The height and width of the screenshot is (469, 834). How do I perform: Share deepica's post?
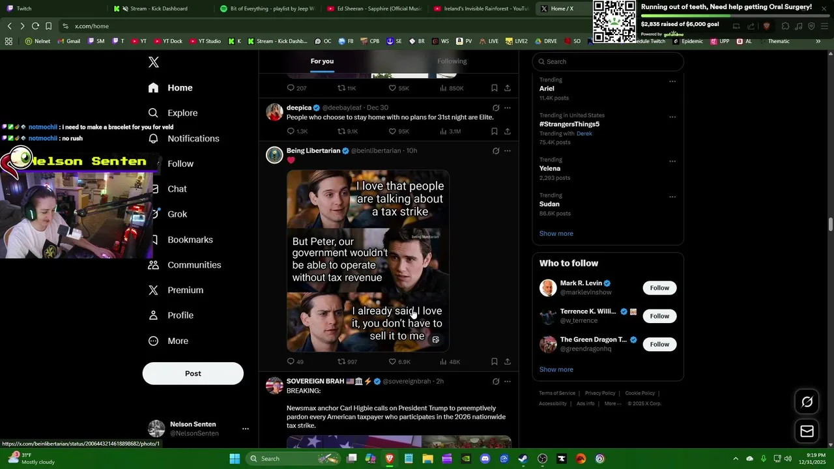pos(508,132)
